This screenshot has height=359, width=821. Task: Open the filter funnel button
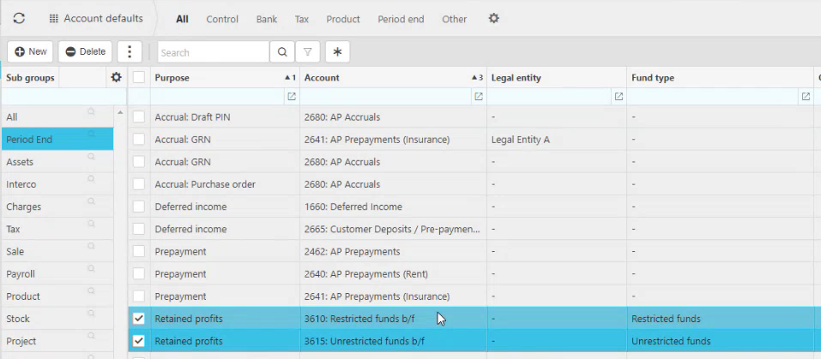tap(308, 52)
